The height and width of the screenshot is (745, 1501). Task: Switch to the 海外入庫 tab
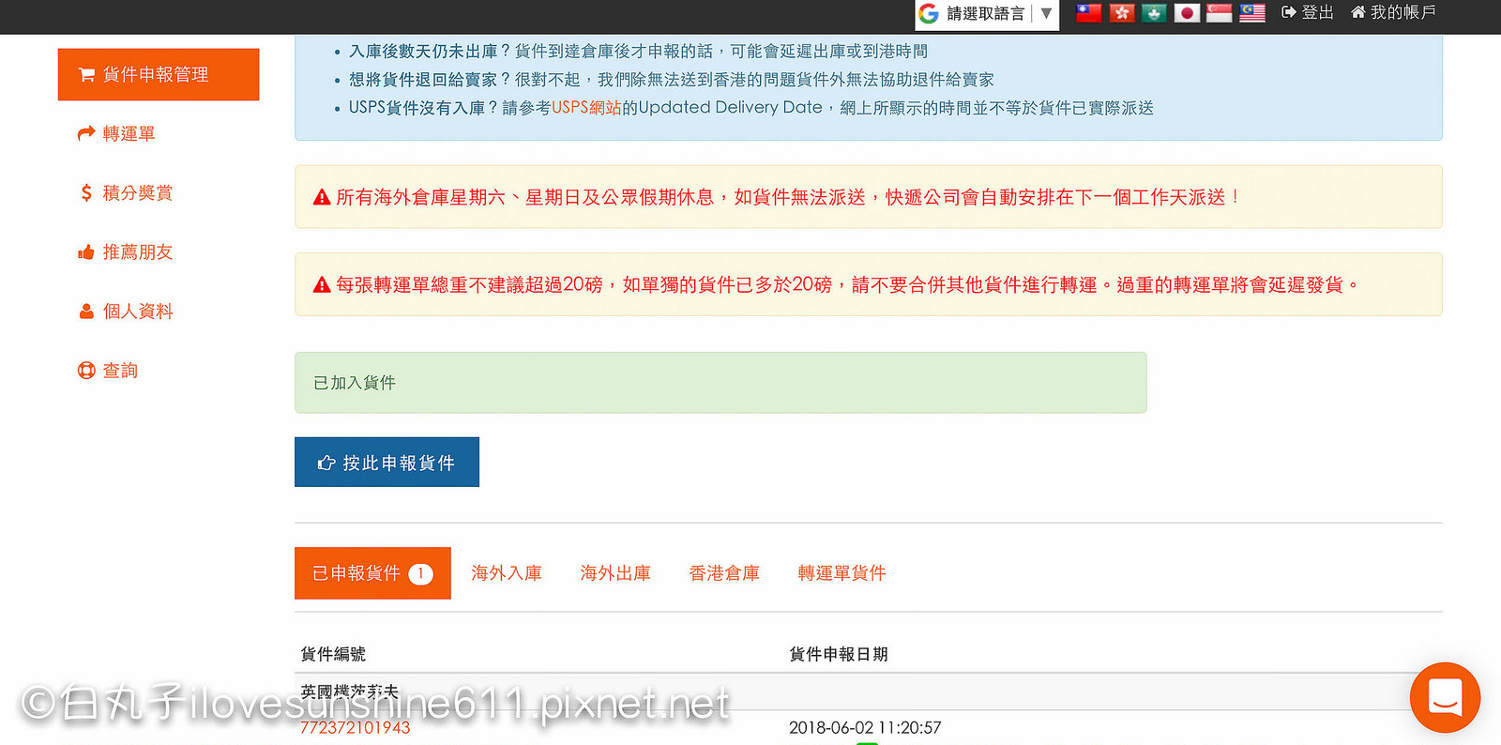coord(506,573)
